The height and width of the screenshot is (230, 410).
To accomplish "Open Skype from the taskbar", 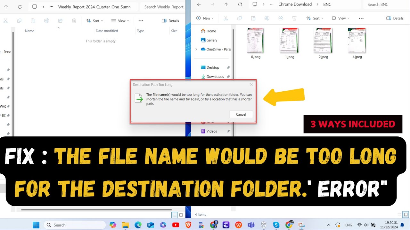I will point(276,225).
